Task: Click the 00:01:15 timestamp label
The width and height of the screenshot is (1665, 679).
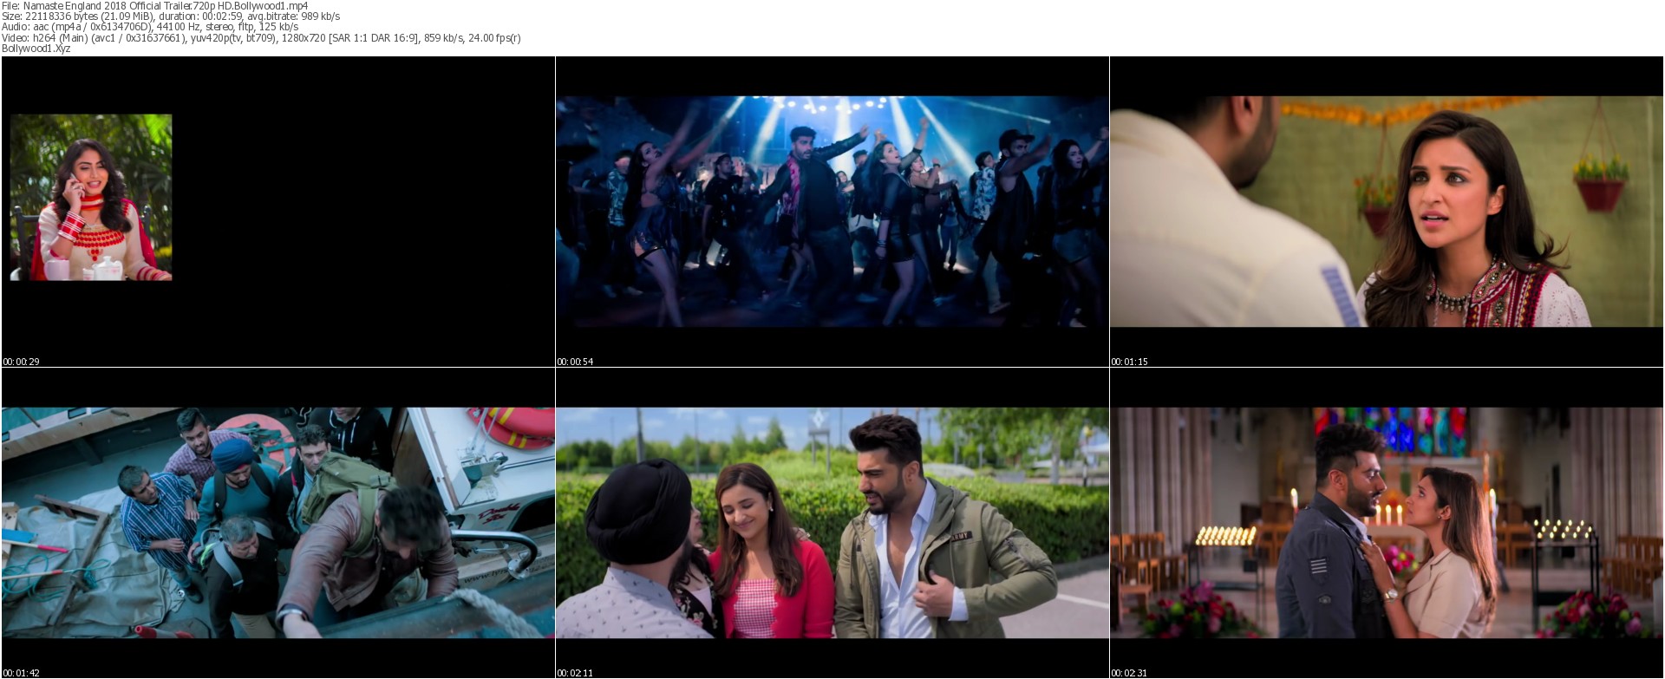Action: pos(1130,362)
